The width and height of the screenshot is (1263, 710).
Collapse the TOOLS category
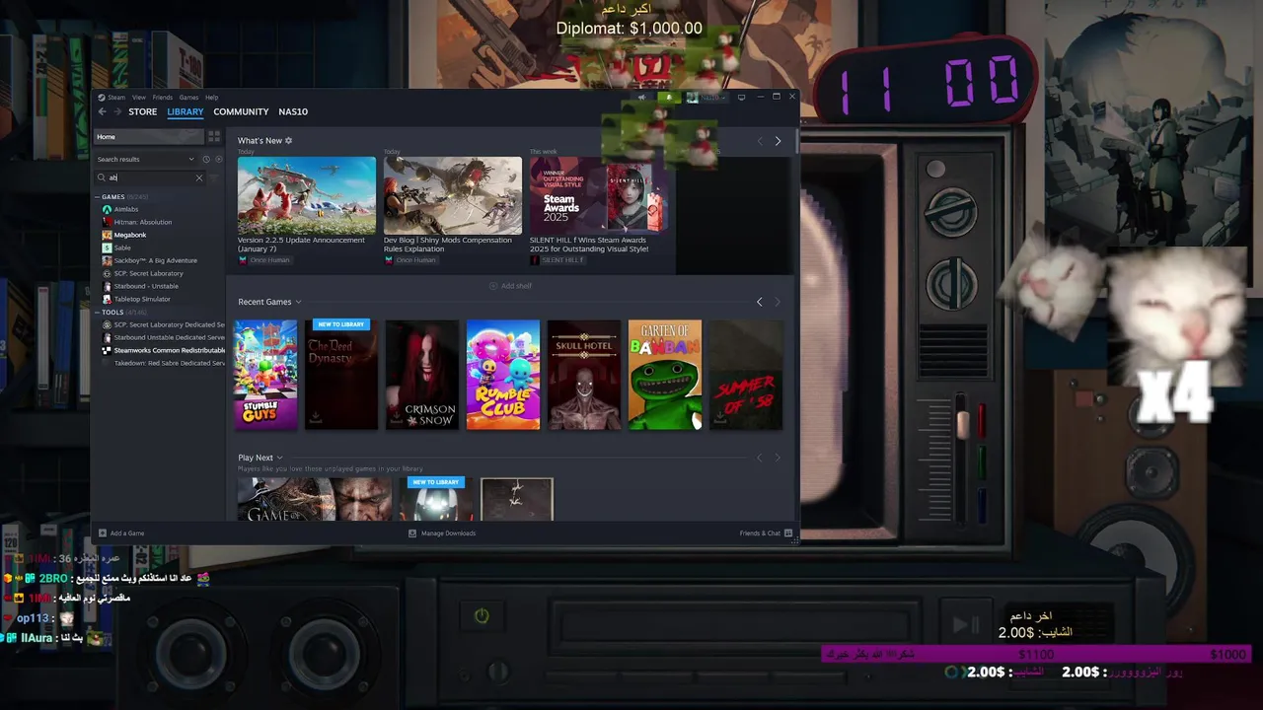[98, 312]
